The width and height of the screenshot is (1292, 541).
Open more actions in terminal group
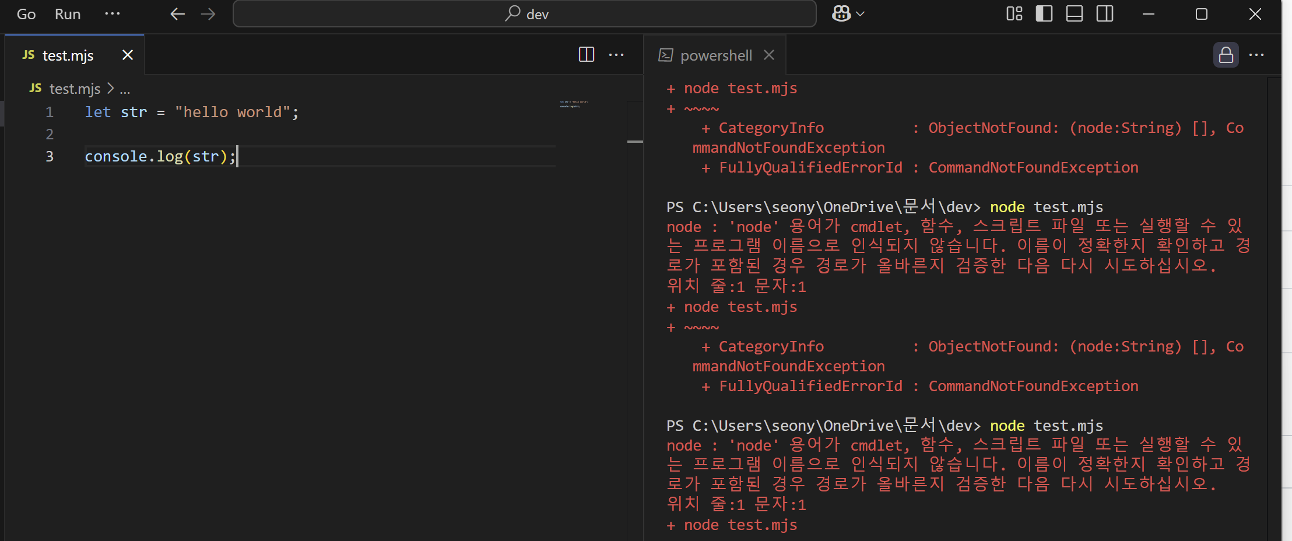point(1256,55)
